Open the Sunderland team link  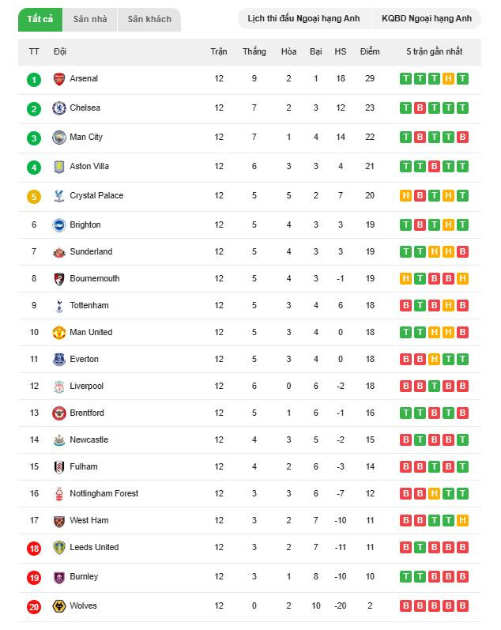(91, 252)
